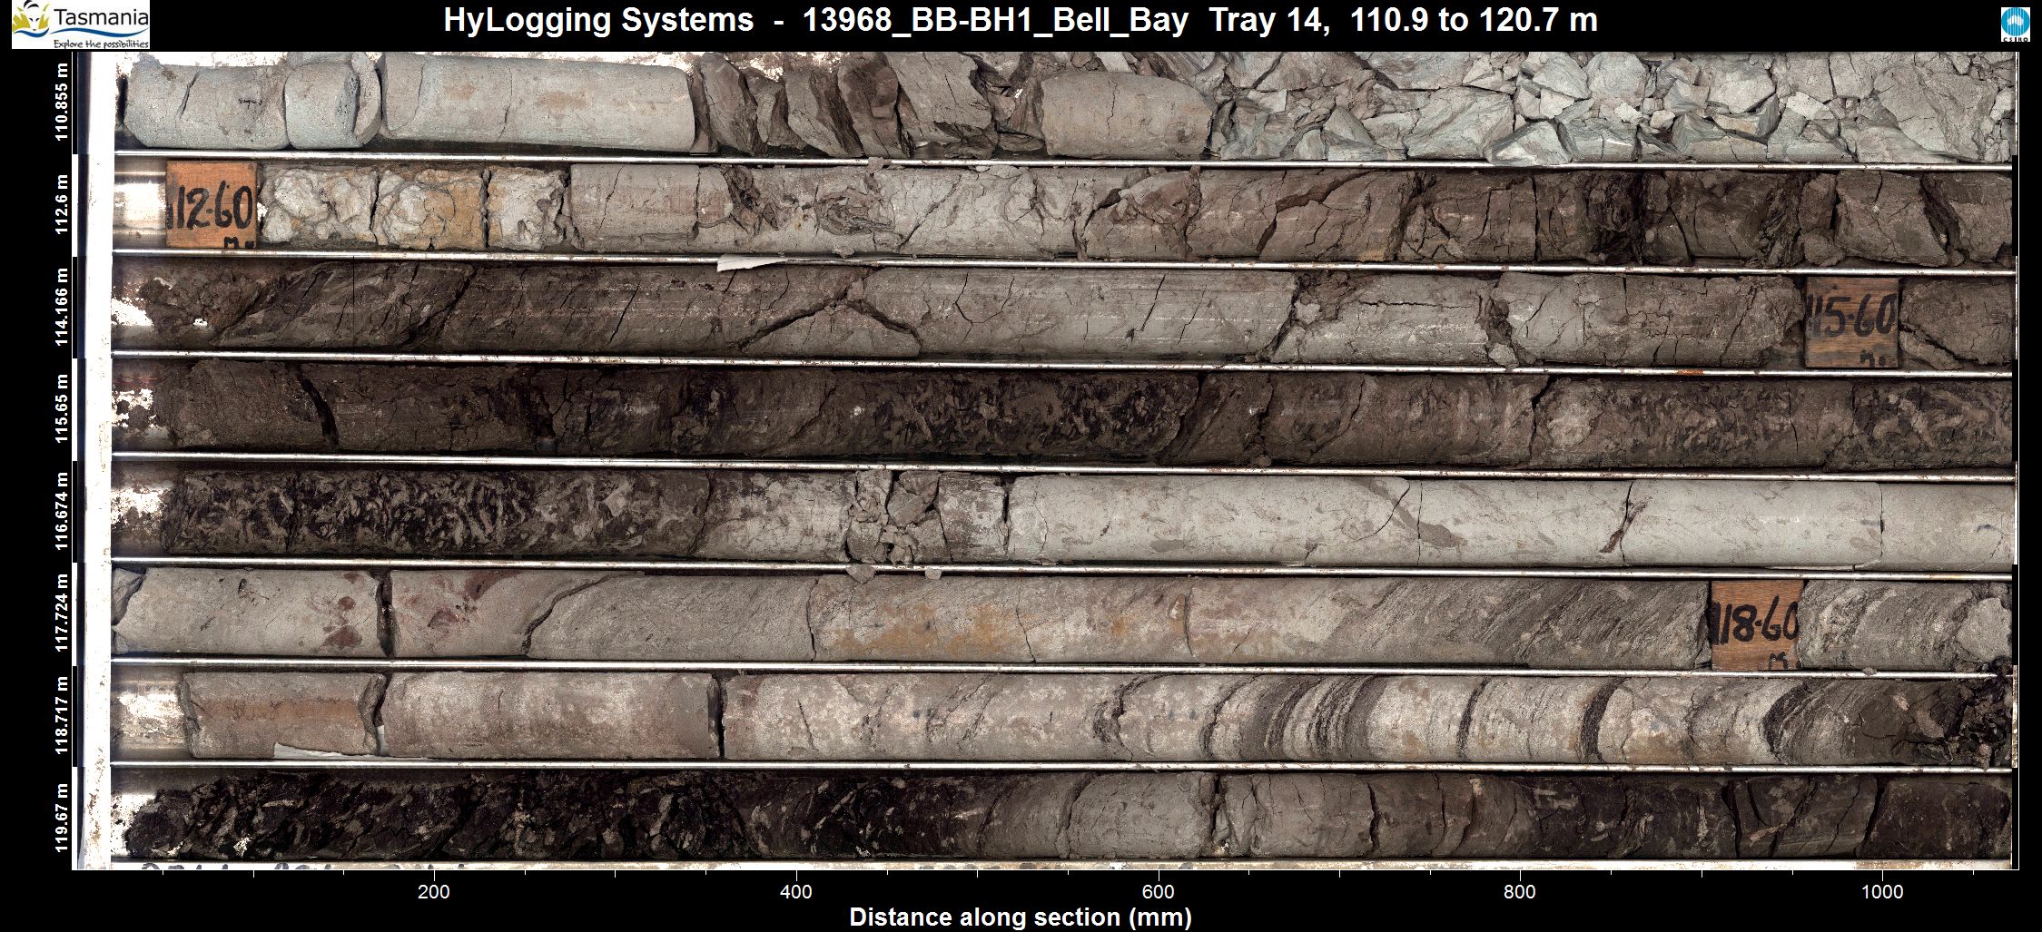Click the 114.166 m depth label
Viewport: 2042px width, 932px height.
tap(62, 307)
